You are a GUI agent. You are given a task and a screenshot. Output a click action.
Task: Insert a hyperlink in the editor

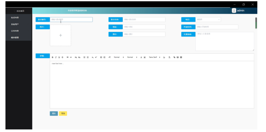tap(175, 57)
